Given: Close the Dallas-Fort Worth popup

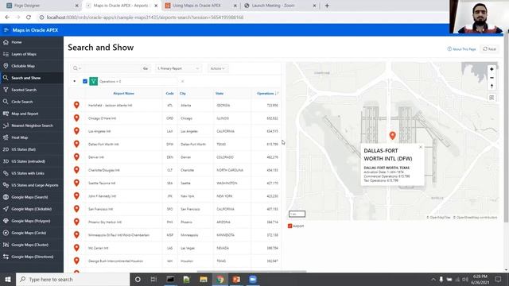Looking at the screenshot, I should click(x=421, y=147).
